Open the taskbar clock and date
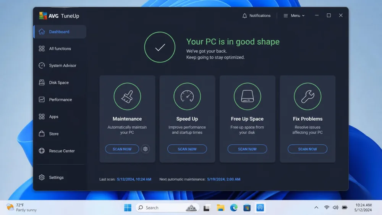The image size is (382, 215). pos(363,207)
